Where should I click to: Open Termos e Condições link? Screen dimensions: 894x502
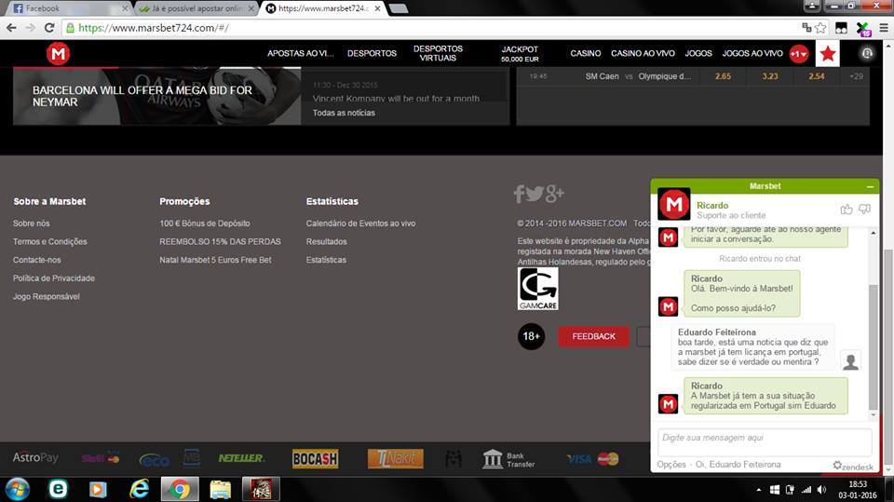point(50,242)
